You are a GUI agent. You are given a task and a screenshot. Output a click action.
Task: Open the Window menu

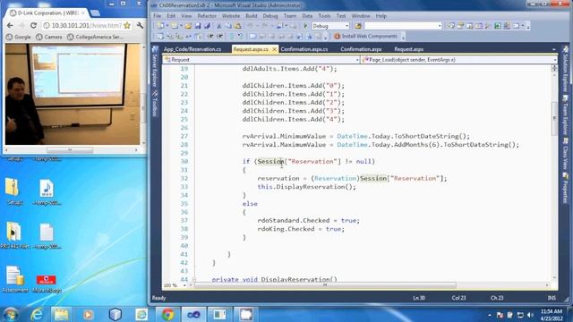click(361, 16)
